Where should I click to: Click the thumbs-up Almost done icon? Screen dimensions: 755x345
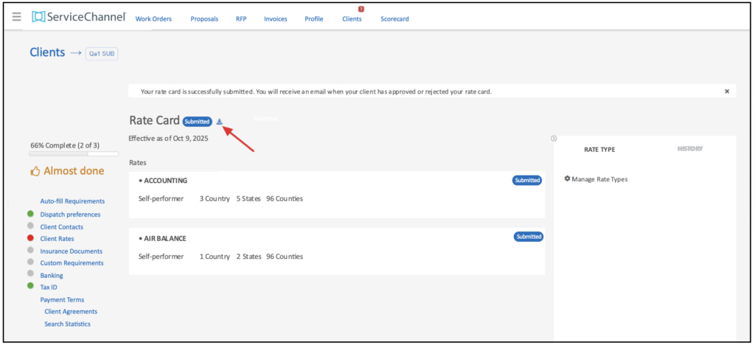coord(35,171)
